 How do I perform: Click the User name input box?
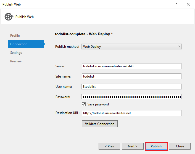[131, 87]
